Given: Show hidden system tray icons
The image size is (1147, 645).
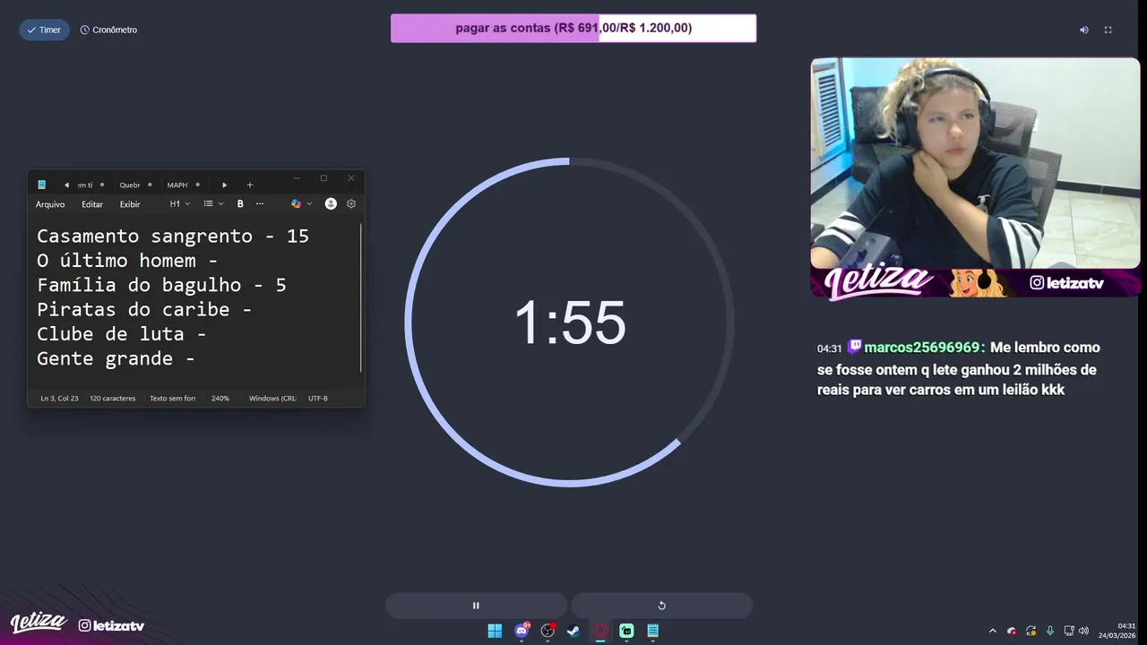Looking at the screenshot, I should tap(992, 631).
